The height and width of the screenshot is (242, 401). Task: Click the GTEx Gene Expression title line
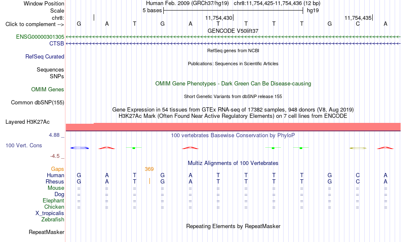[x=233, y=110]
